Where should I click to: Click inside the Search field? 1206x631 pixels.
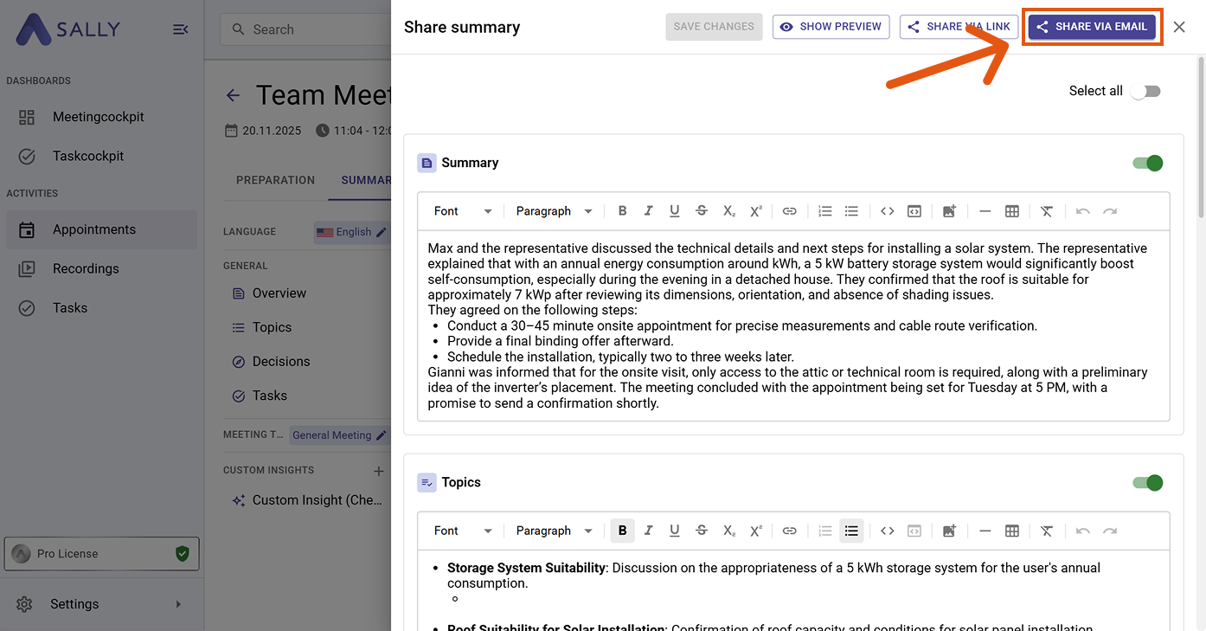pyautogui.click(x=311, y=29)
